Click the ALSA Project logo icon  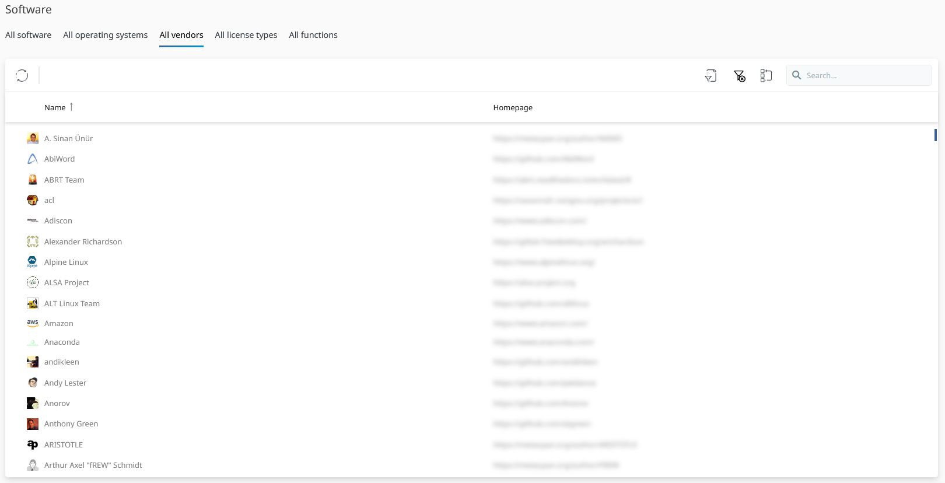(33, 282)
